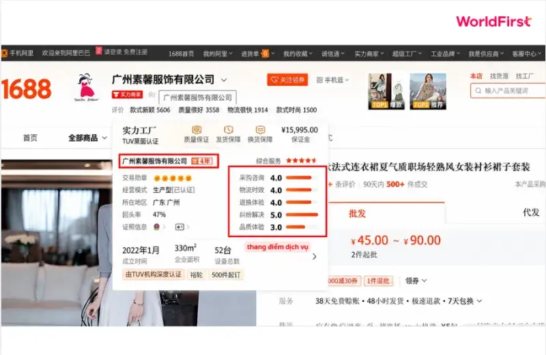
Task: Select the 找工厂 search scope tab
Action: 525,76
